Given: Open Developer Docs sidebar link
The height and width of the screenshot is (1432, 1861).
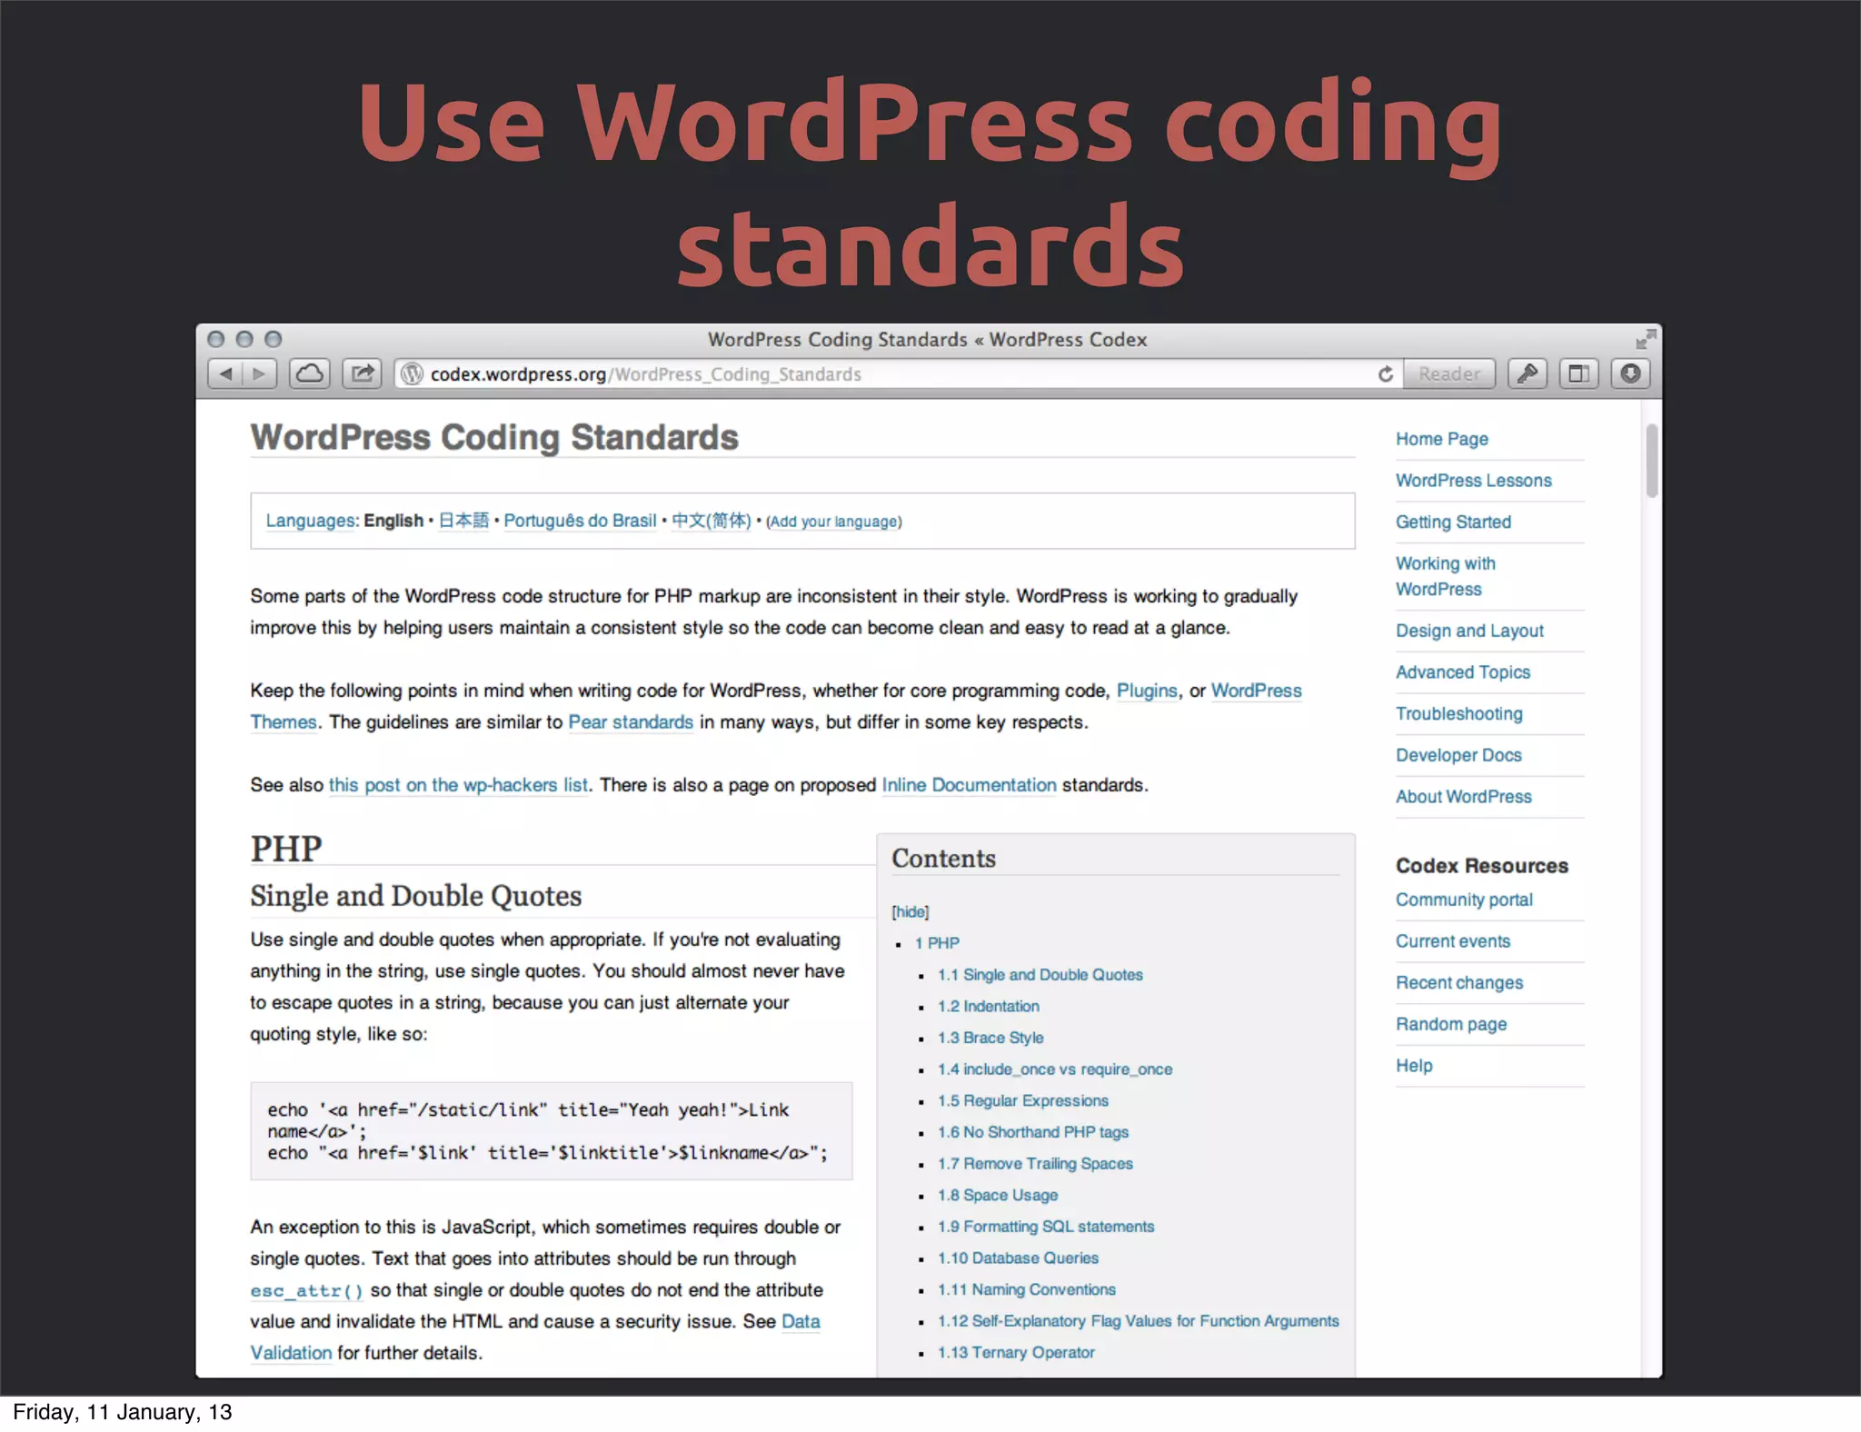Looking at the screenshot, I should pyautogui.click(x=1458, y=755).
